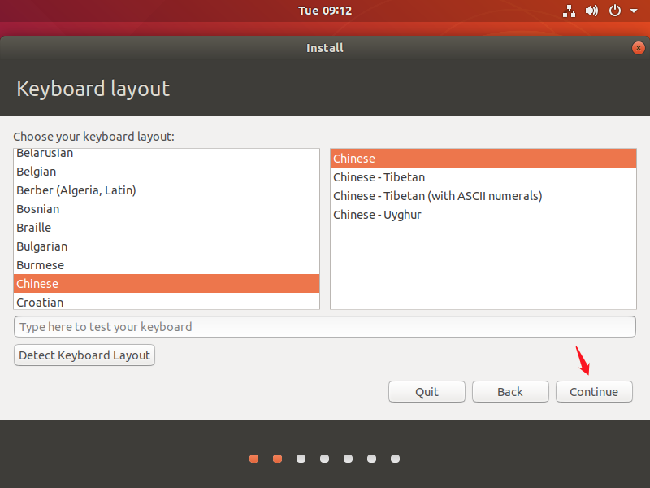Choose Chinese - Tibetan (with ASCII numerals)

click(x=483, y=196)
